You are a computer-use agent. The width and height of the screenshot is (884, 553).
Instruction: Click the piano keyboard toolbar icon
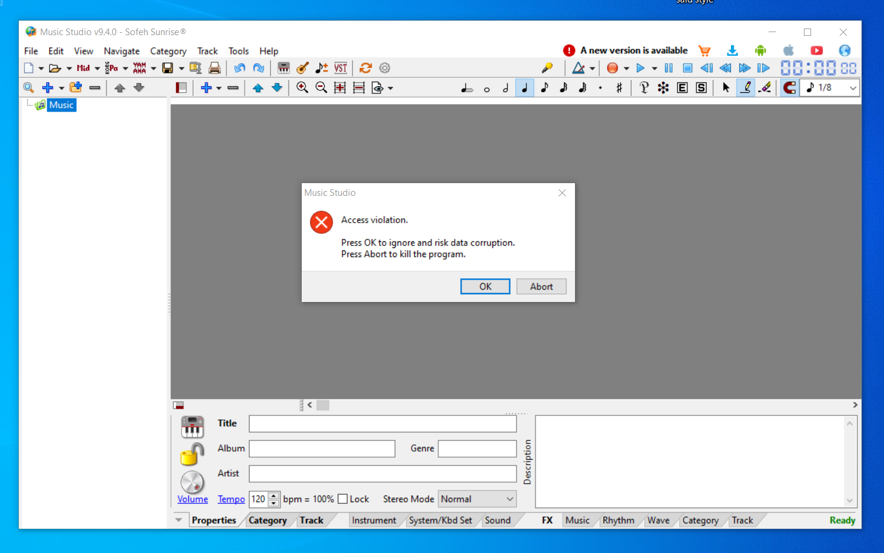(x=284, y=68)
